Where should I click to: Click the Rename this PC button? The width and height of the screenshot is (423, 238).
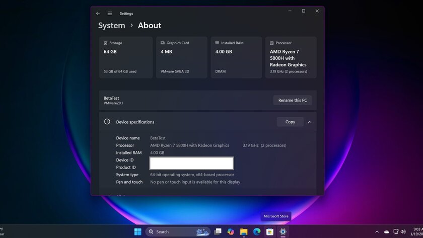[293, 100]
